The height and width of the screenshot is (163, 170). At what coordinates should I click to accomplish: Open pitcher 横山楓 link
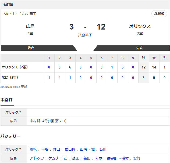click(x=70, y=149)
